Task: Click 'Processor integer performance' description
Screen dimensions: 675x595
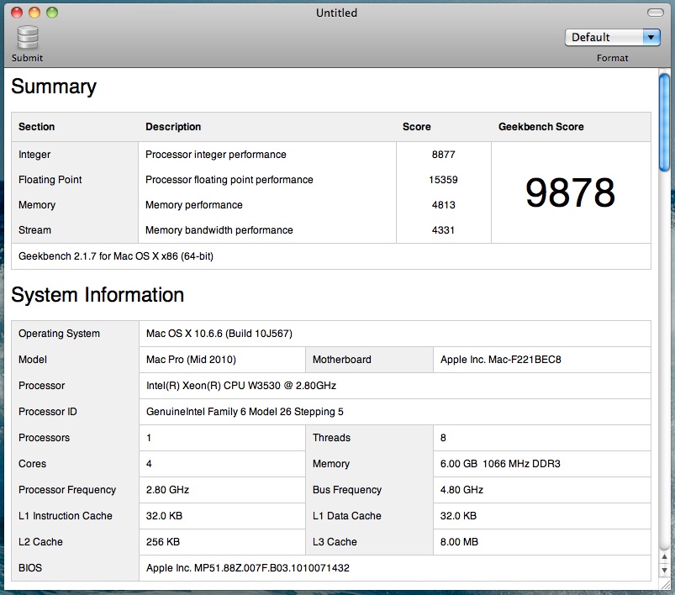Action: pyautogui.click(x=216, y=155)
